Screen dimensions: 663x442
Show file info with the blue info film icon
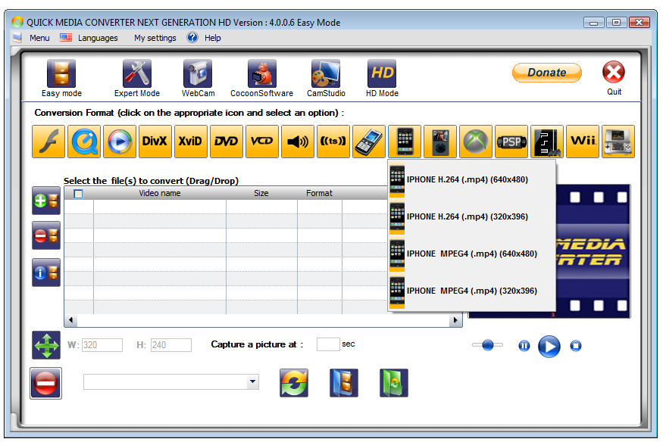(x=46, y=272)
